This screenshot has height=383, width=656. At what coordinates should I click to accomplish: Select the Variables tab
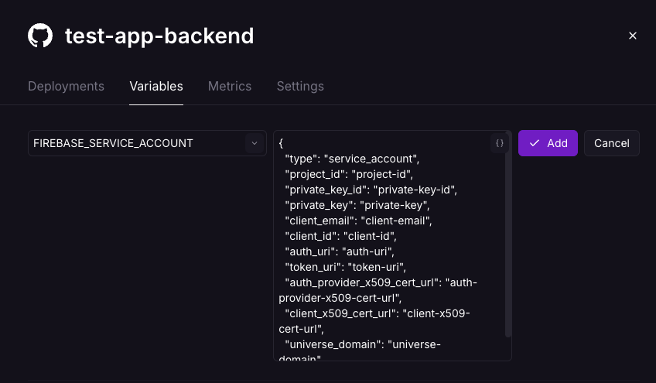pos(156,86)
